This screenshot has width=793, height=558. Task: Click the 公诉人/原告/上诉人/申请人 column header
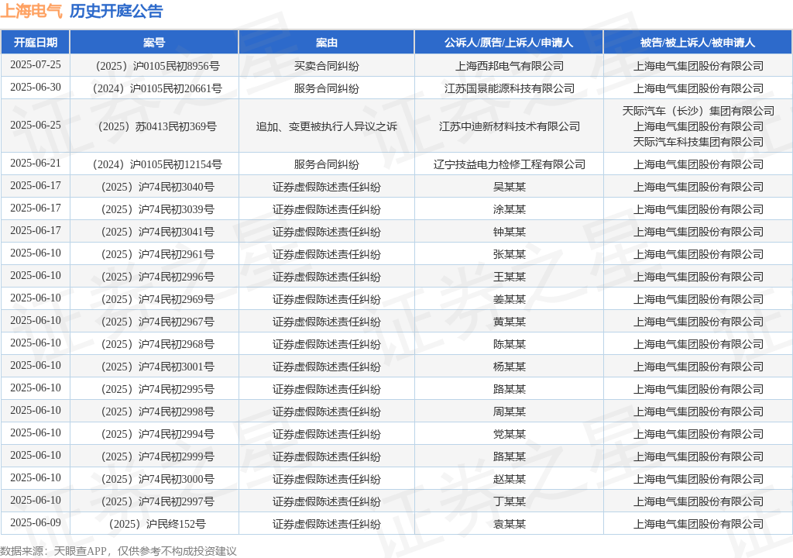point(509,43)
